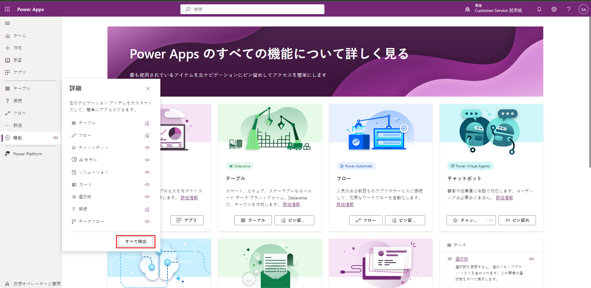Open the help question mark icon
The width and height of the screenshot is (591, 288).
(x=569, y=9)
